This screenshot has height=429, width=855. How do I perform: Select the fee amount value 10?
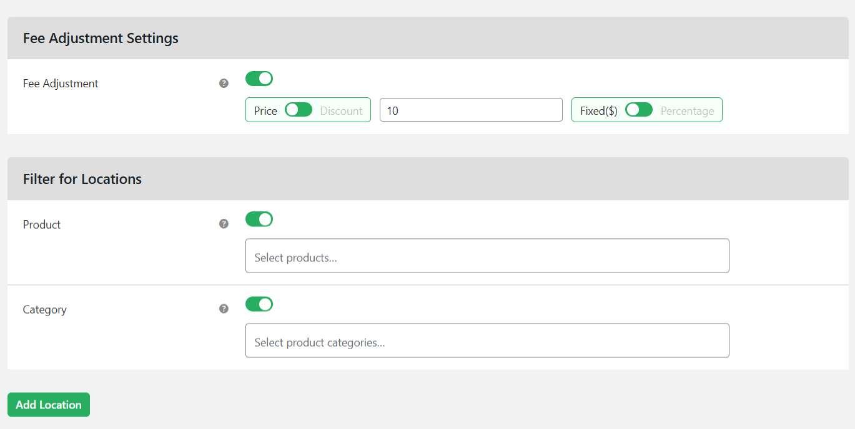[470, 109]
